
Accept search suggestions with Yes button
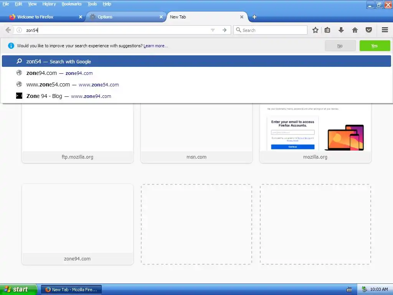coord(375,46)
